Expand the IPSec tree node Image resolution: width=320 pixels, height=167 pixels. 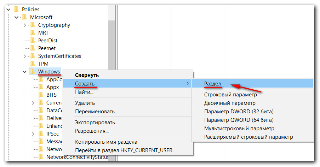[x=33, y=134]
